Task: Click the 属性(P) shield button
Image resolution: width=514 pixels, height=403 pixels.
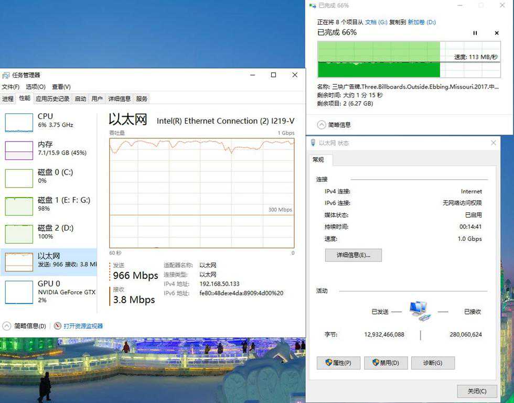Action: click(x=338, y=363)
